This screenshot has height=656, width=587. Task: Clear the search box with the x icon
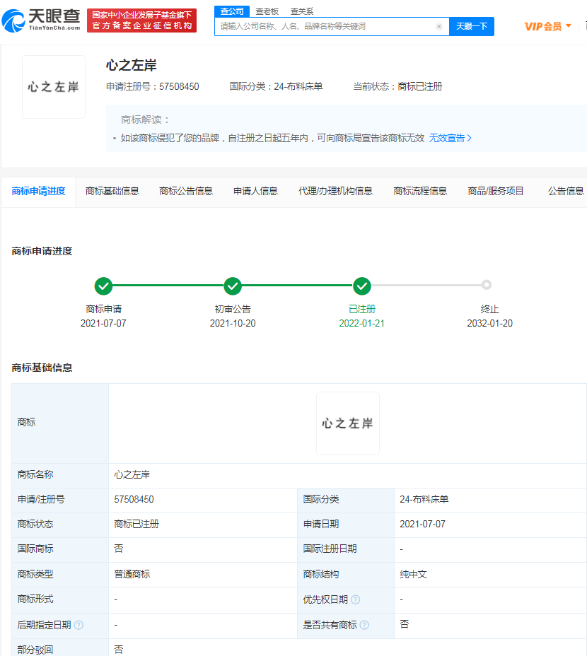click(438, 26)
